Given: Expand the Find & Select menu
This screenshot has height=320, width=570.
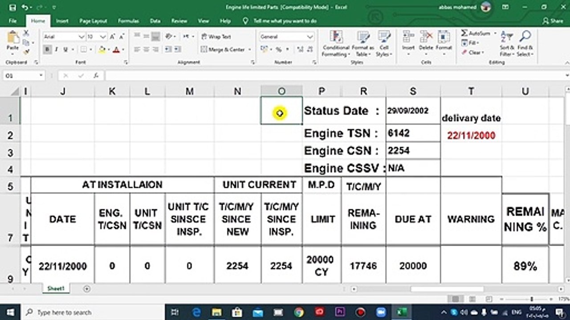Looking at the screenshot, I should pyautogui.click(x=525, y=44).
